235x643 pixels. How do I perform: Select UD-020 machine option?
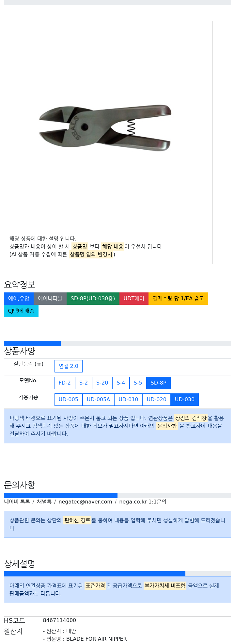[157, 400]
